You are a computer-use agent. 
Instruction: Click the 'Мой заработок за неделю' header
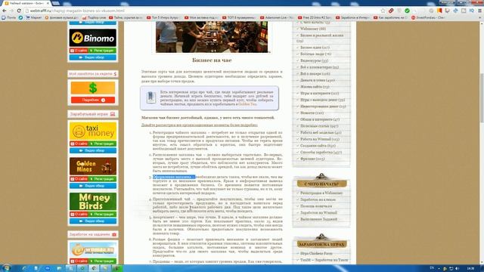93,74
